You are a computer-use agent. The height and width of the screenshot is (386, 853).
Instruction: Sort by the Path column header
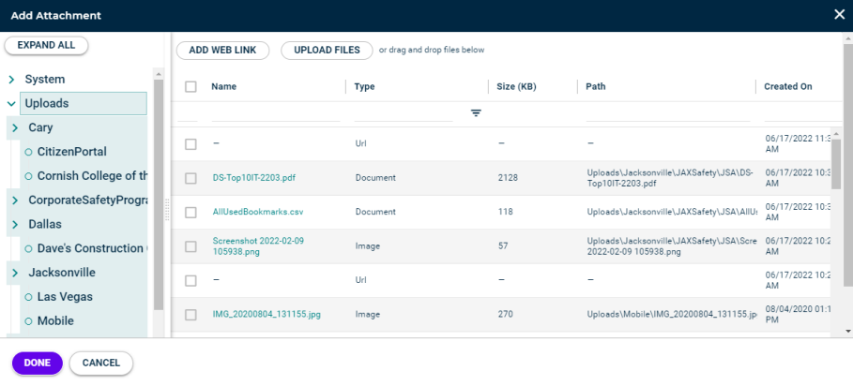596,86
